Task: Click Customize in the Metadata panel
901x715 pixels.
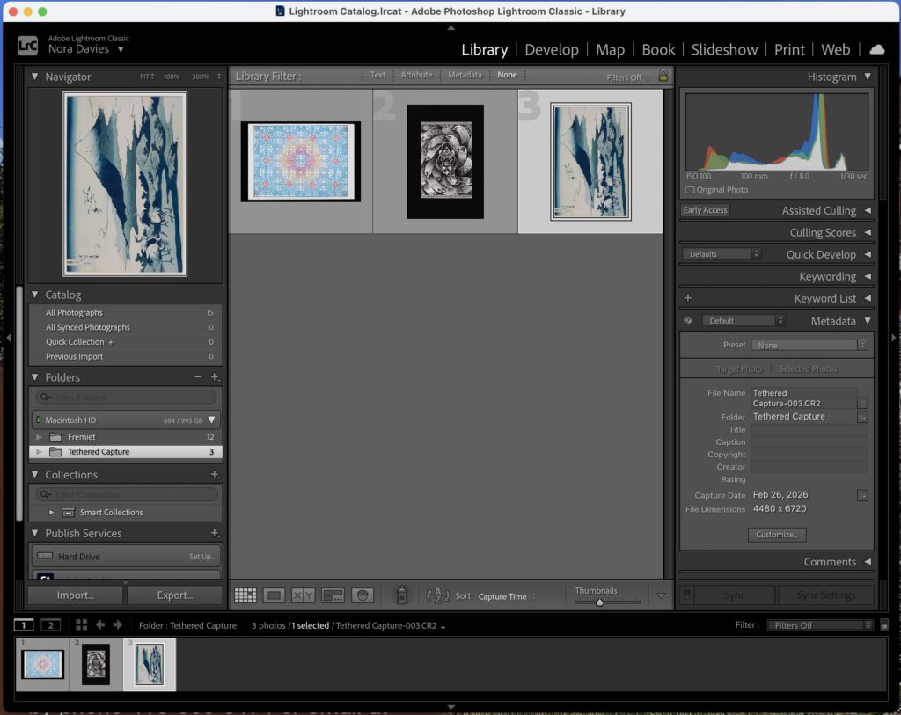Action: [776, 535]
